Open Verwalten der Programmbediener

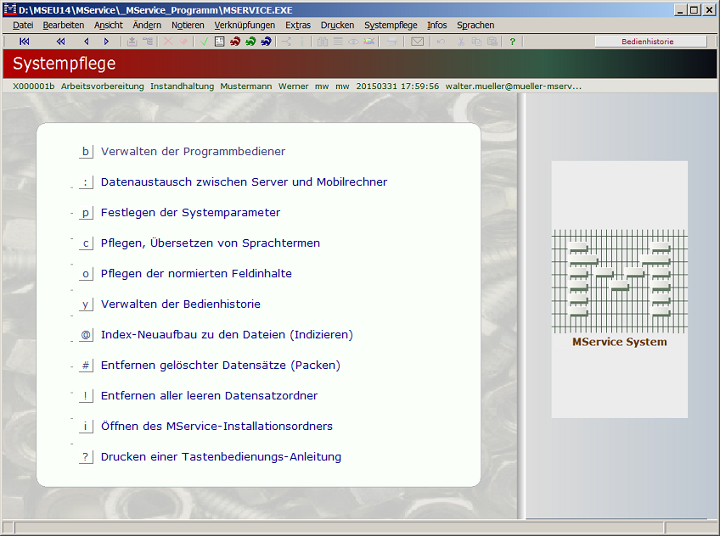coord(193,152)
